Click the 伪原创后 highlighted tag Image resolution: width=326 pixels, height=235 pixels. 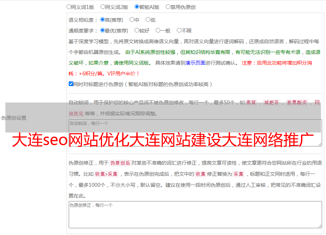[x=120, y=163]
